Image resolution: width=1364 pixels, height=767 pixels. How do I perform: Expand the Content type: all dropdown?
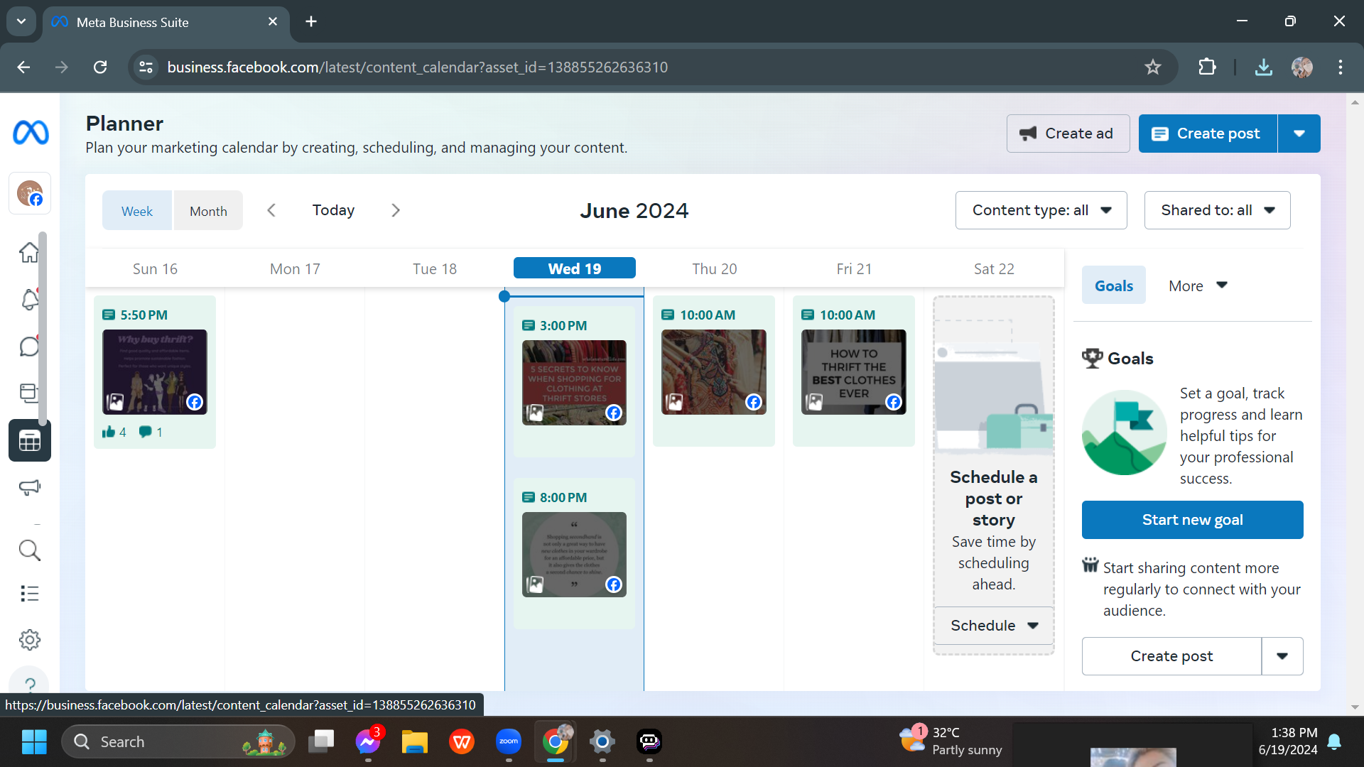click(1041, 210)
